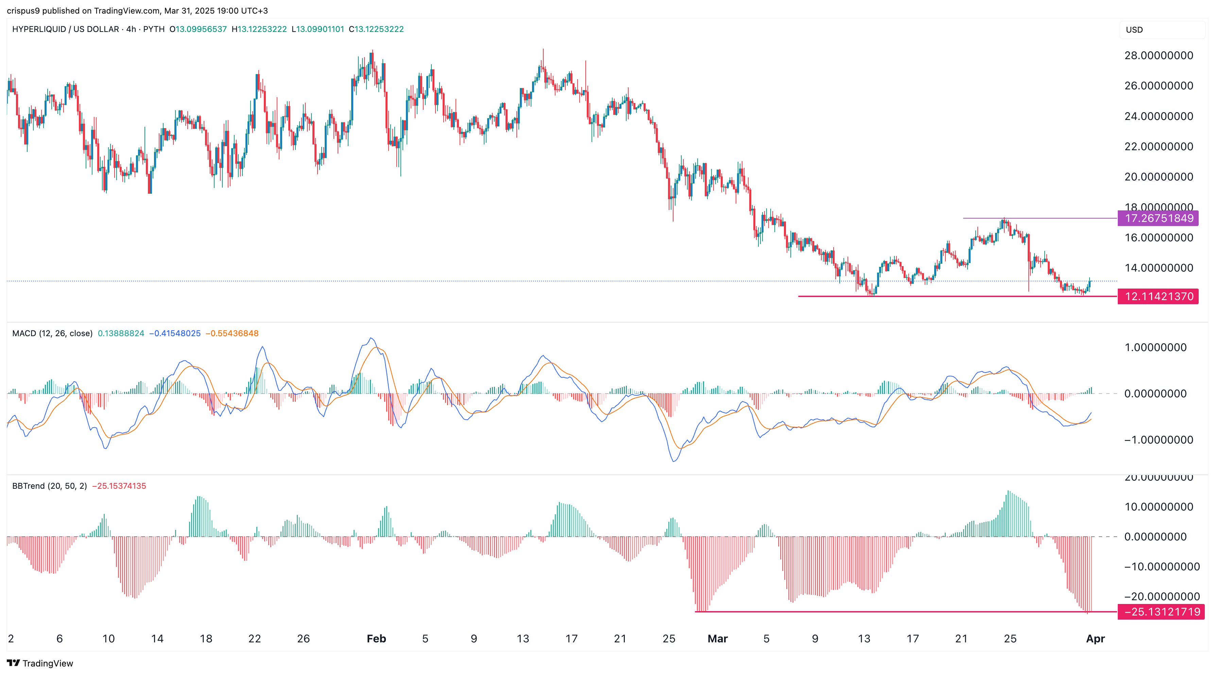Viewport: 1215px width, 675px height.
Task: Click the HYPERLIQUID / US DOLLAR symbol title
Action: click(66, 29)
